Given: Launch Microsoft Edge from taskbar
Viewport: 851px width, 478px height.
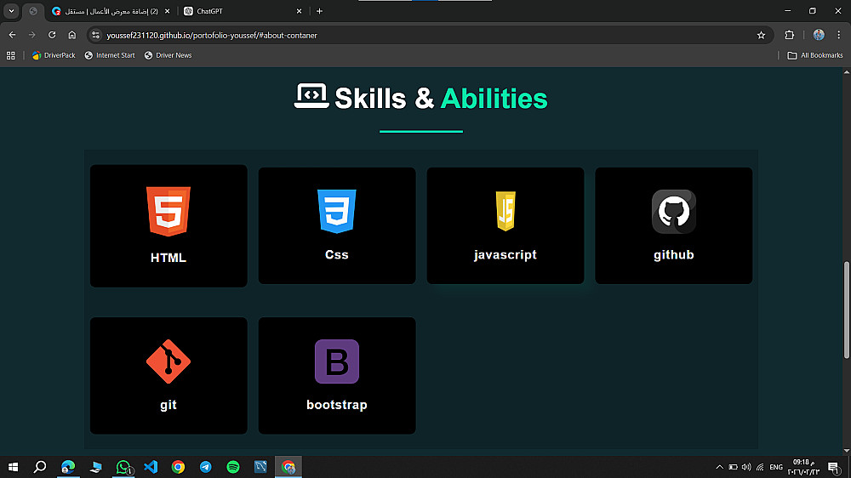Looking at the screenshot, I should [x=68, y=467].
